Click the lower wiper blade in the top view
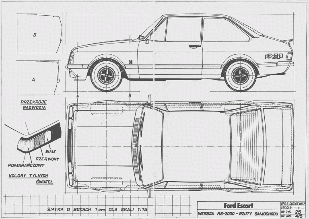 pos(141,158)
